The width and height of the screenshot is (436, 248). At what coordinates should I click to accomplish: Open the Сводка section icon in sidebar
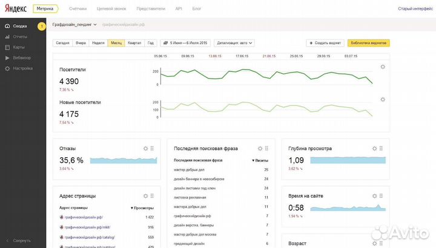(x=7, y=27)
